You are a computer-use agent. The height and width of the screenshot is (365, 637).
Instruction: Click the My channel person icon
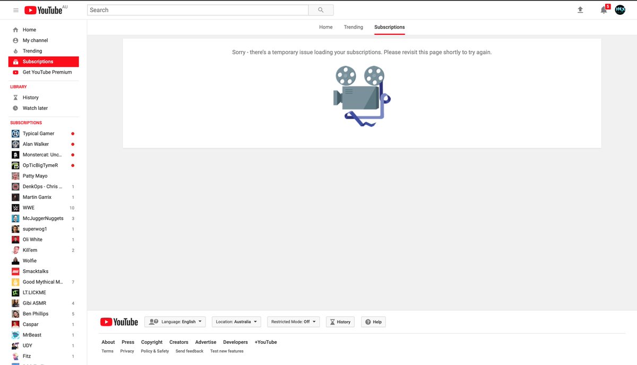tap(15, 40)
